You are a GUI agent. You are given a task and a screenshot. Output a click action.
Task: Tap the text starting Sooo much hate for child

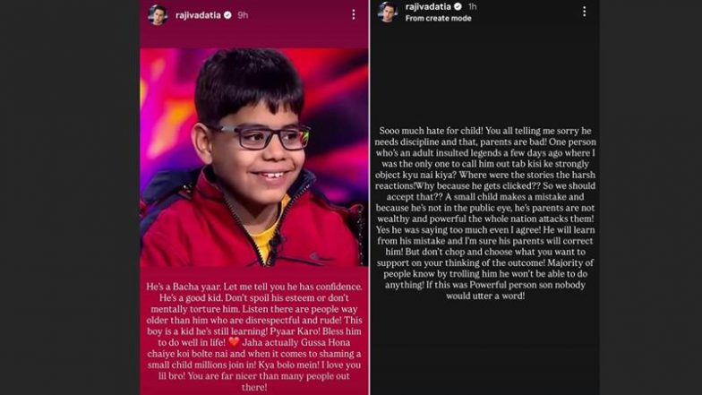point(485,213)
